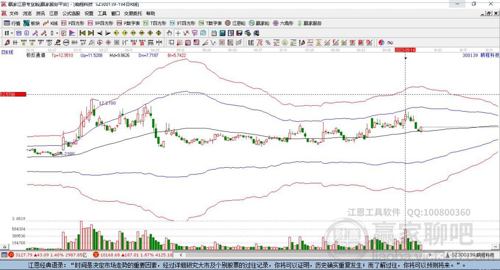Select the percent % line tool
This screenshot has height=270, width=500.
click(268, 43)
